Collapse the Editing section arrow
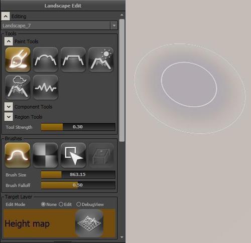 coord(6,16)
